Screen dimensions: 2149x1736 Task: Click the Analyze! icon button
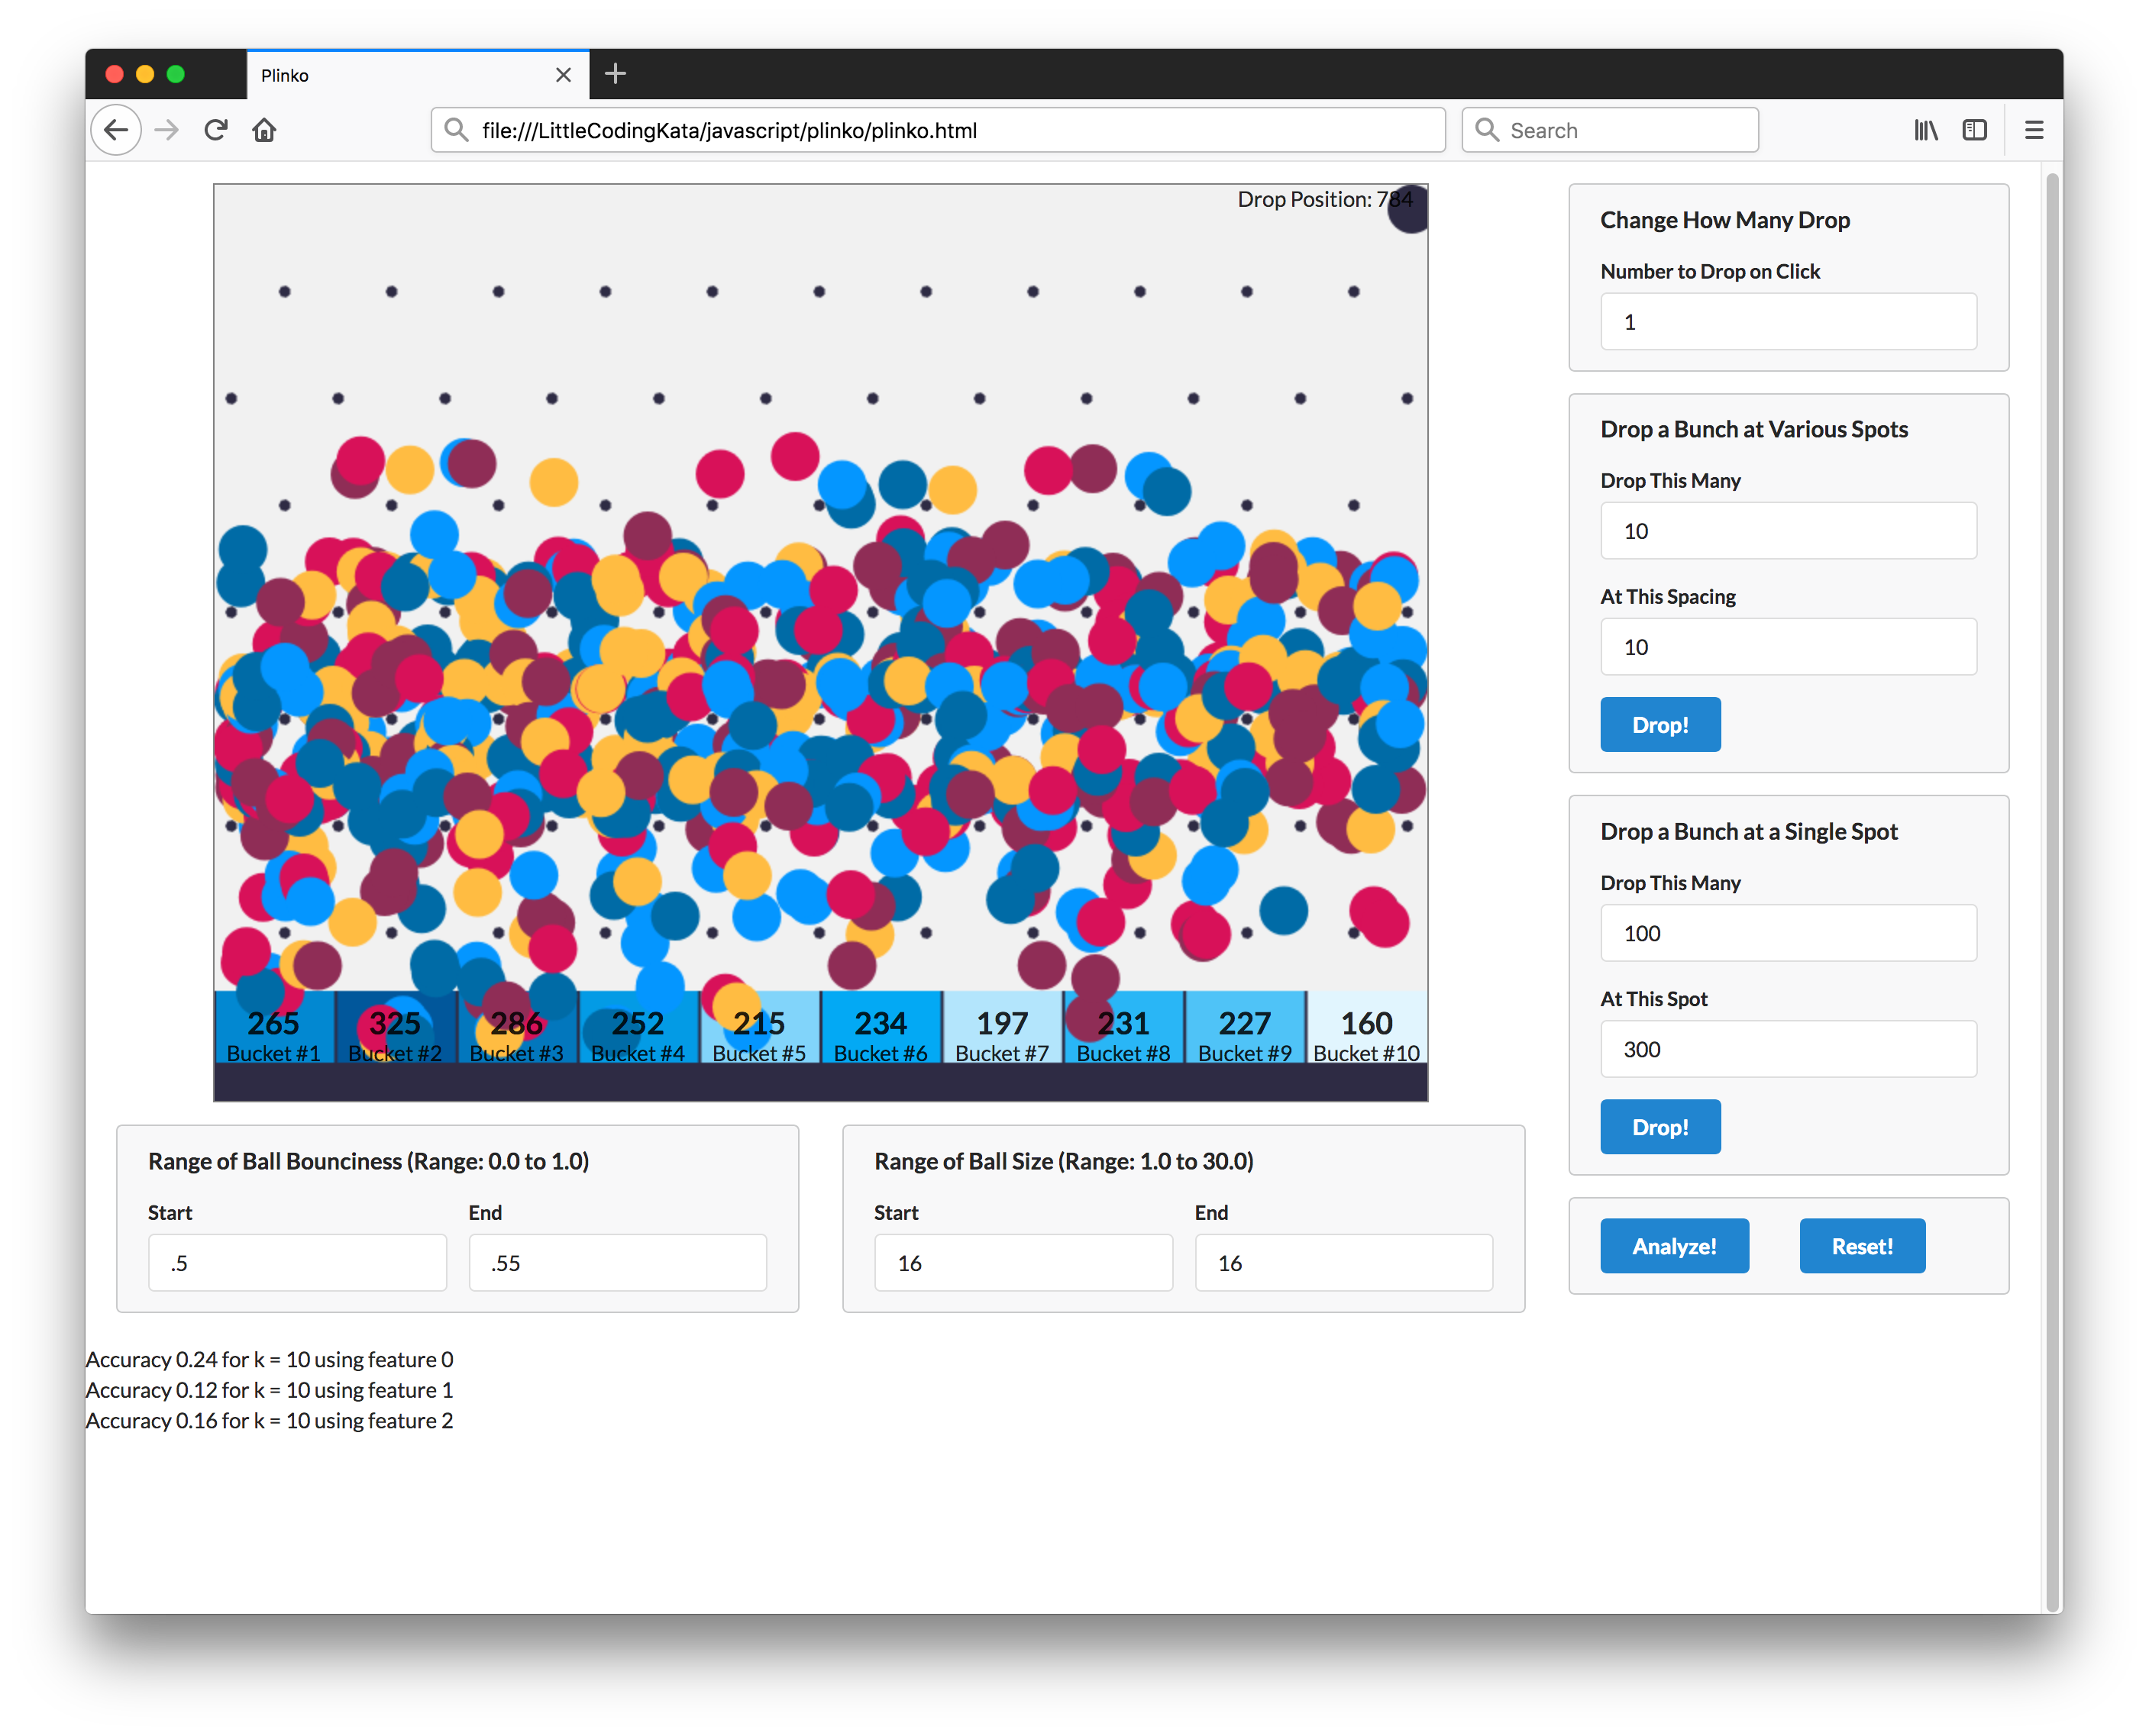(x=1671, y=1245)
